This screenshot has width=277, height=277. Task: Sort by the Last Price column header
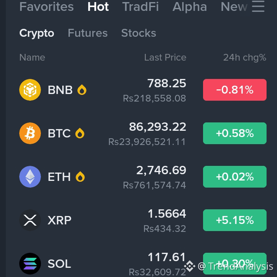[165, 57]
